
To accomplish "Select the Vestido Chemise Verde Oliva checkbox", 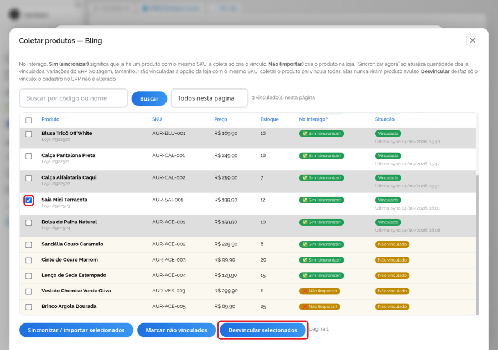I will pos(29,291).
